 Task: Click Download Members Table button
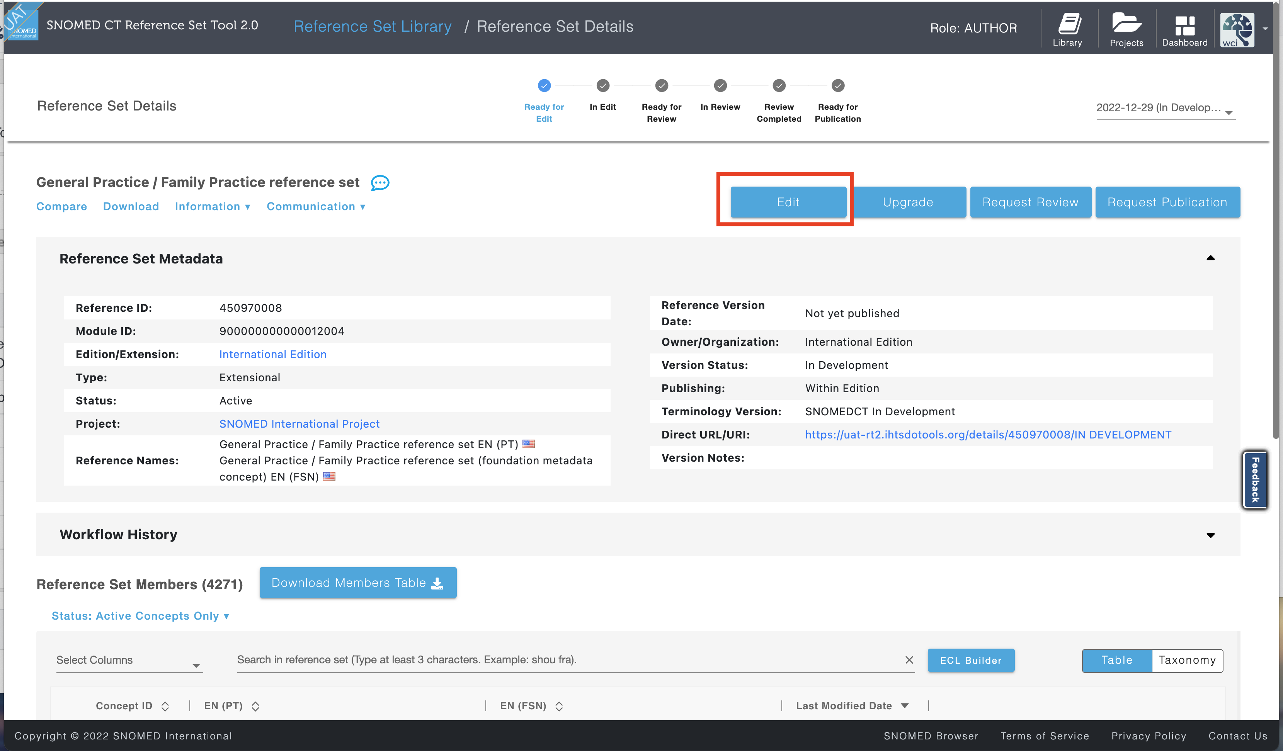(358, 583)
